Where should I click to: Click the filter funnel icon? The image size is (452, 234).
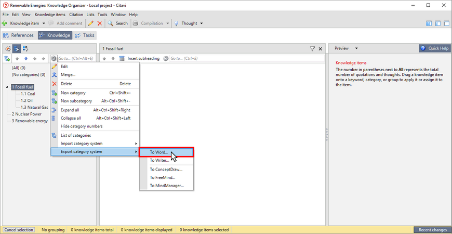tap(312, 49)
